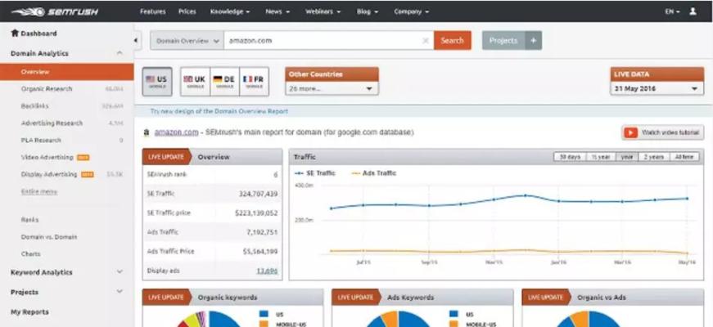Click blue US swatch in Organic keywords

264,314
